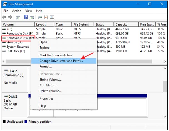
Task: Click the 72 % free cell
Action: click(x=160, y=51)
